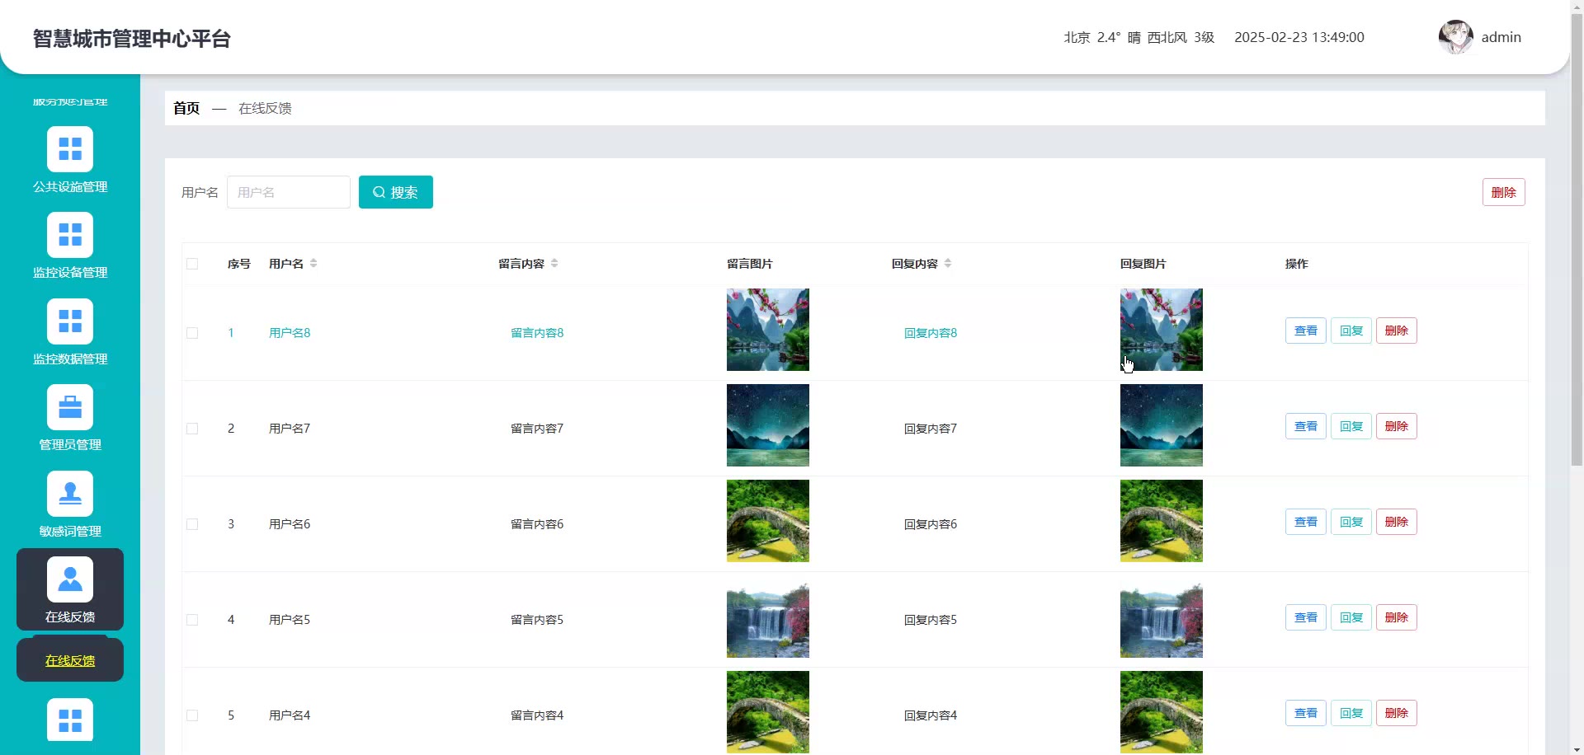
Task: Sort table by 回复内容 column
Action: point(948,264)
